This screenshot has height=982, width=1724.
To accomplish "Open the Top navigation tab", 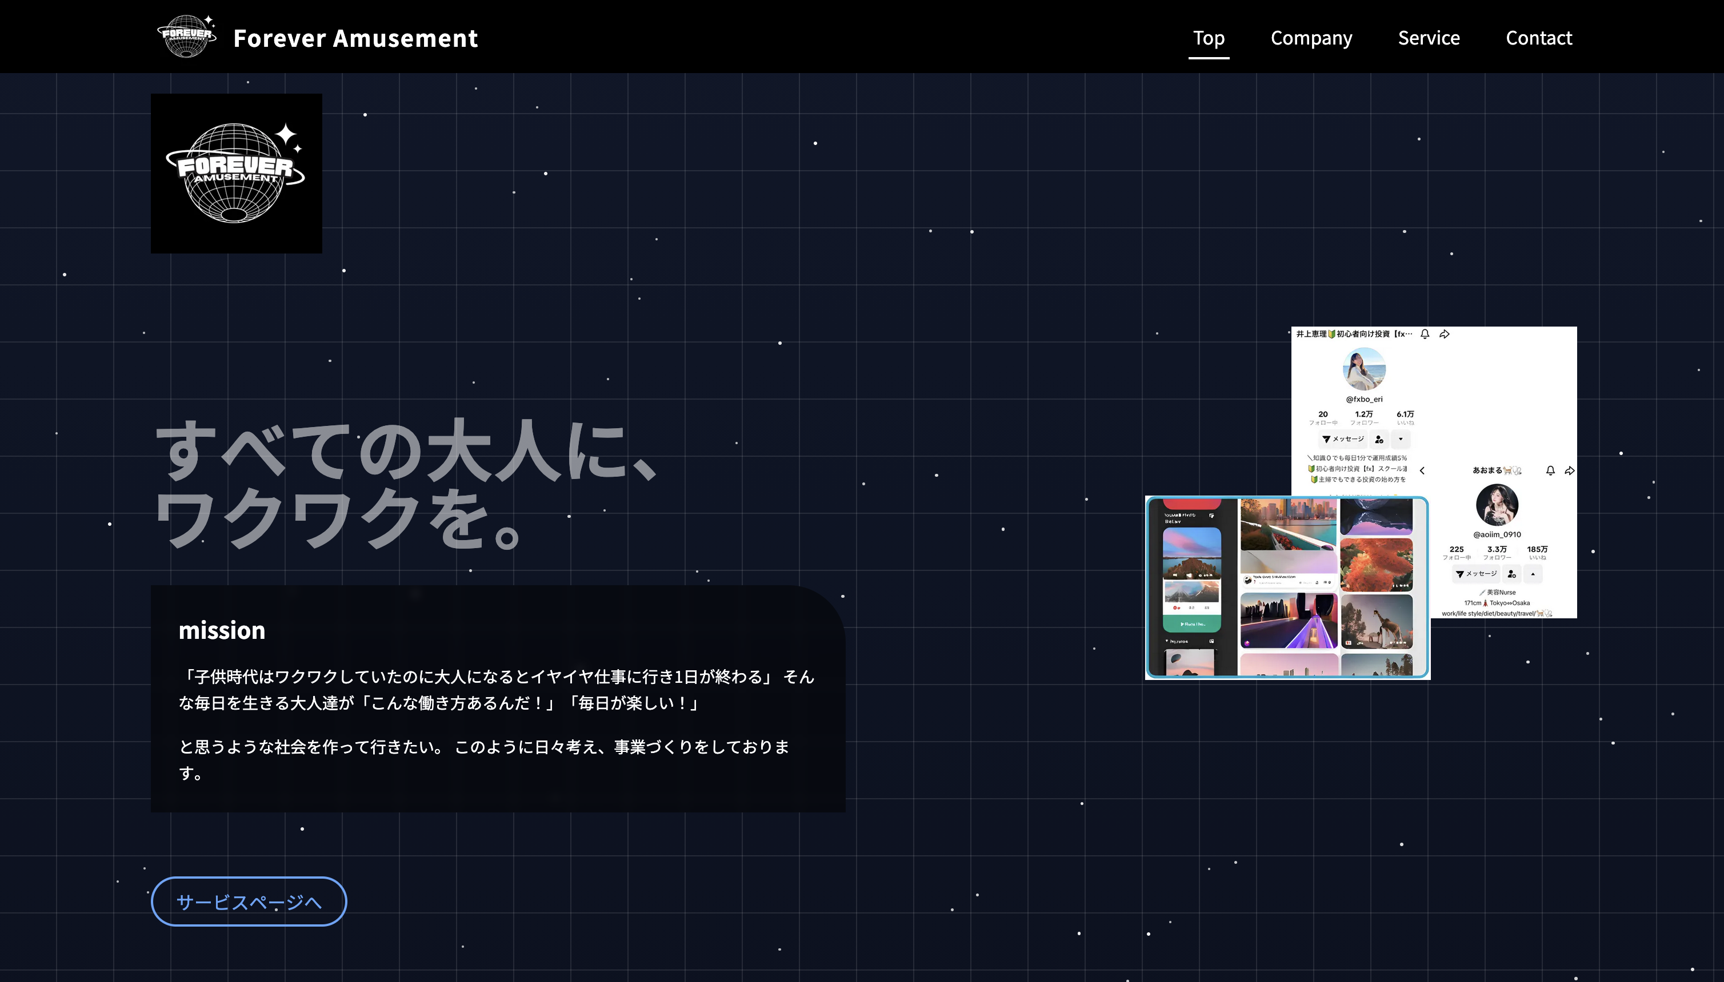I will click(x=1208, y=38).
